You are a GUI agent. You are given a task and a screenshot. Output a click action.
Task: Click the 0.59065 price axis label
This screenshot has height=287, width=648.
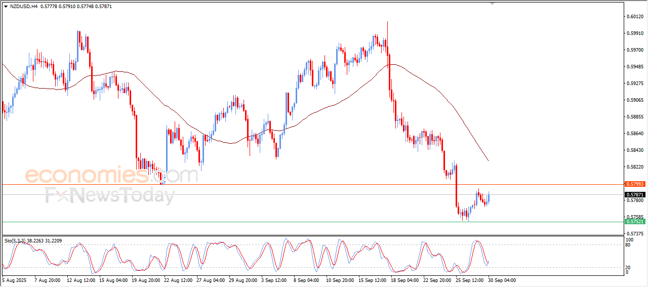pyautogui.click(x=635, y=100)
